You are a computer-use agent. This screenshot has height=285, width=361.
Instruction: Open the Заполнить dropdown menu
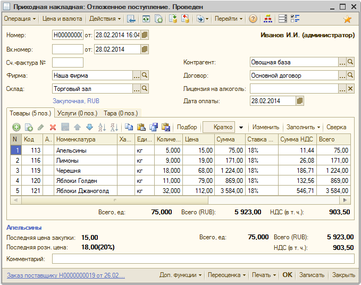click(303, 127)
